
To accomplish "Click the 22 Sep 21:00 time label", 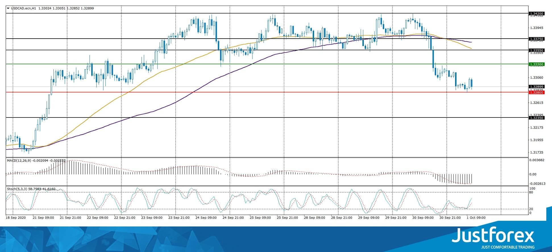I will click(125, 218).
